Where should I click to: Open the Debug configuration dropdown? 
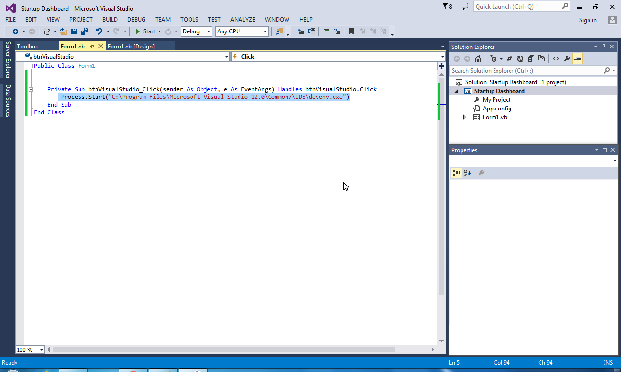click(208, 31)
